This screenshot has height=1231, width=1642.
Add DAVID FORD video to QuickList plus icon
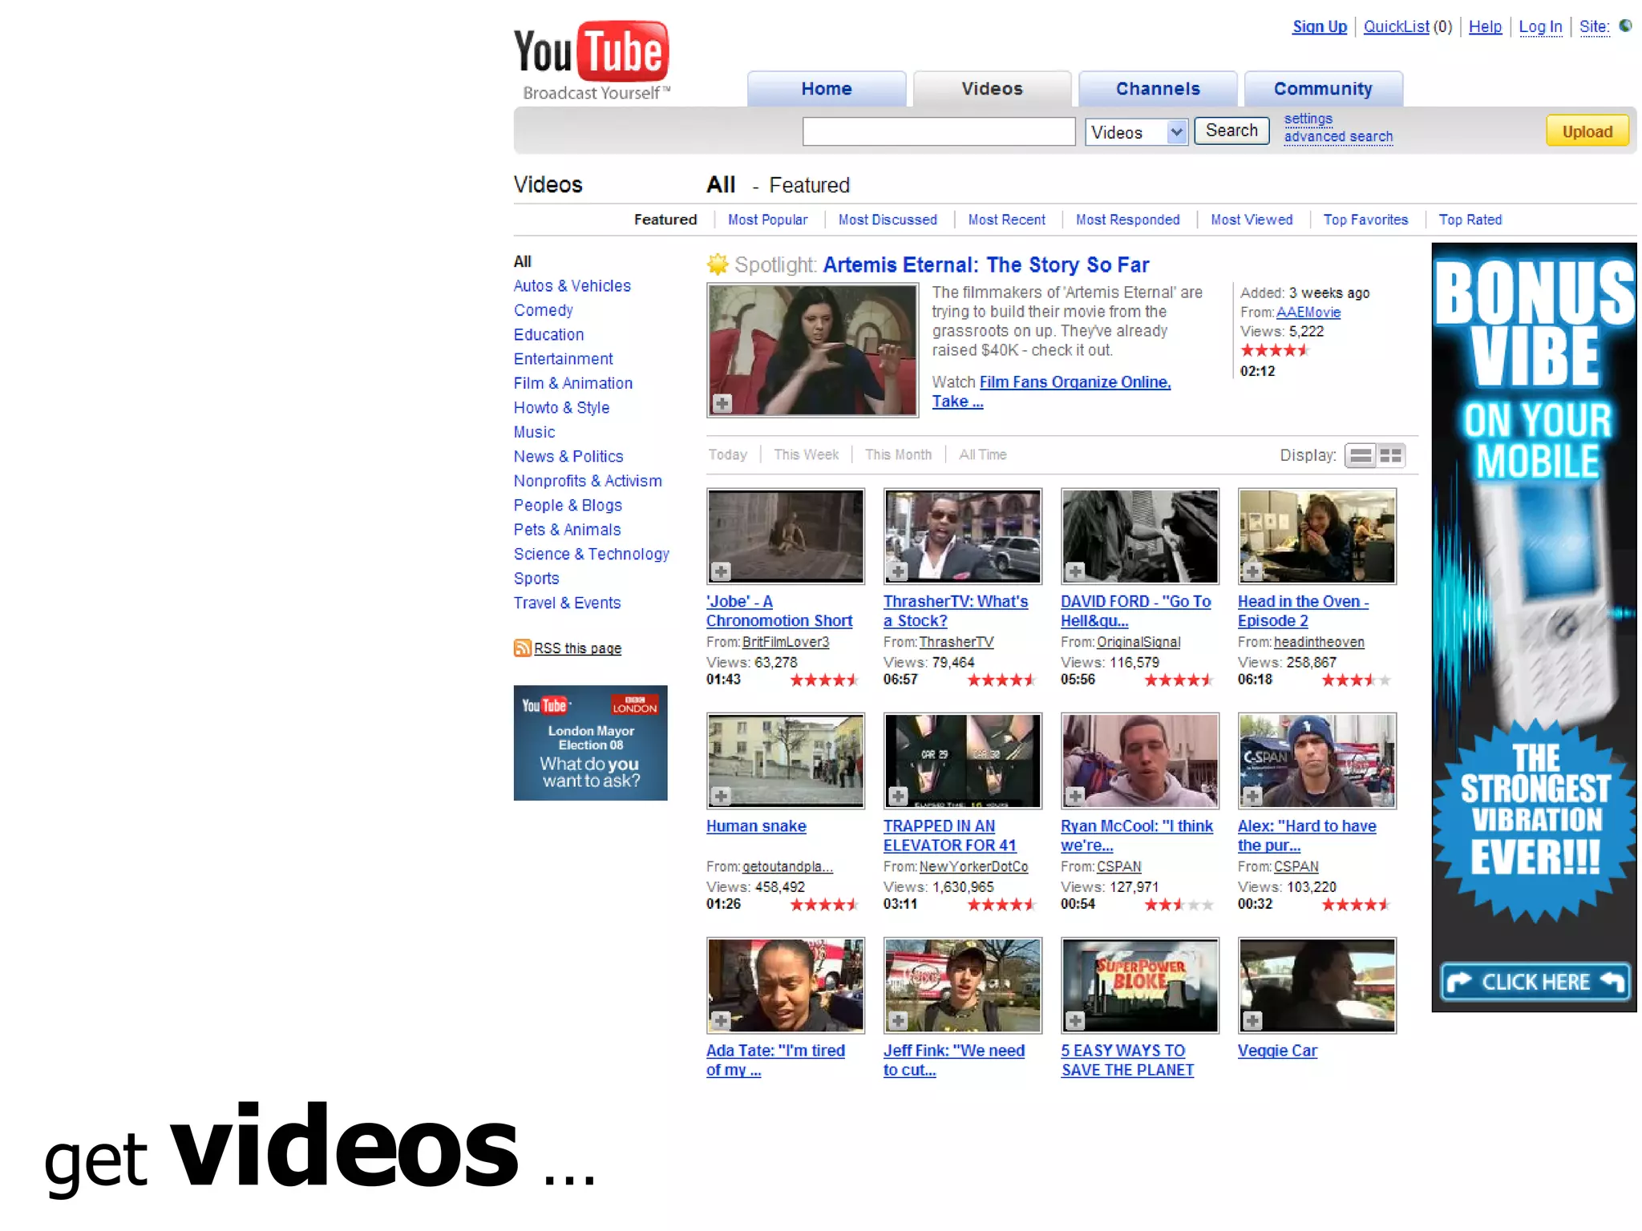coord(1075,571)
